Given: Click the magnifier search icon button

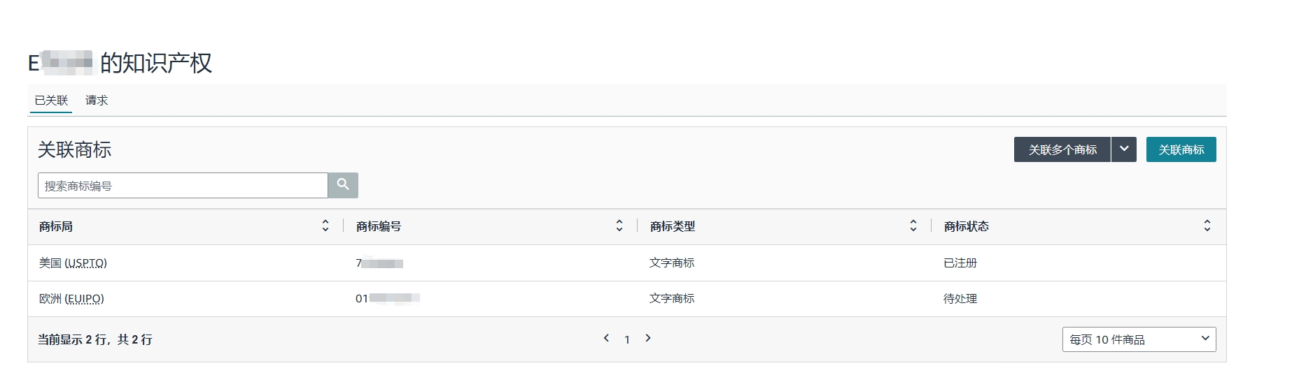Looking at the screenshot, I should click(343, 185).
